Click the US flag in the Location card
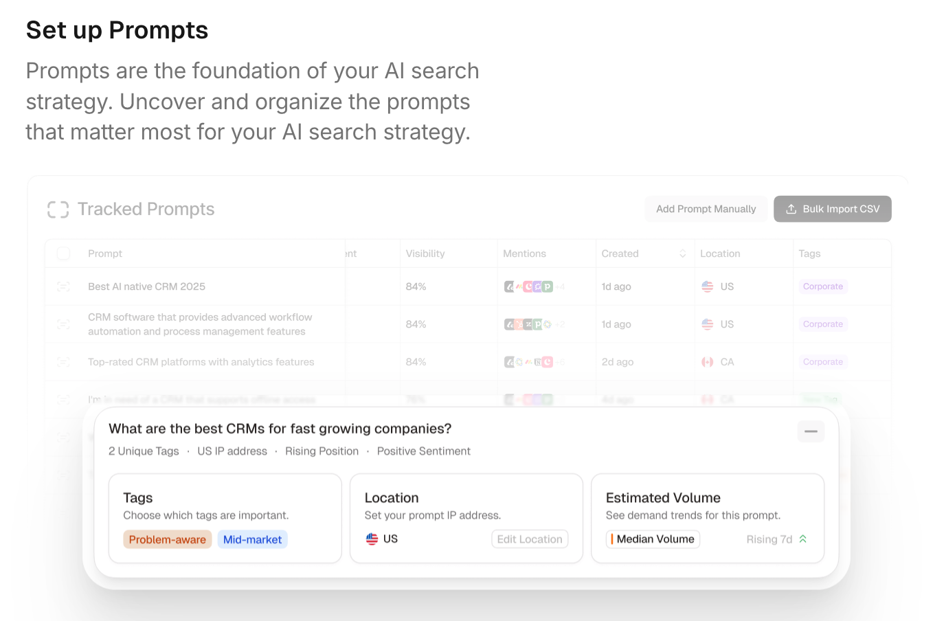The height and width of the screenshot is (621, 933). click(x=372, y=539)
